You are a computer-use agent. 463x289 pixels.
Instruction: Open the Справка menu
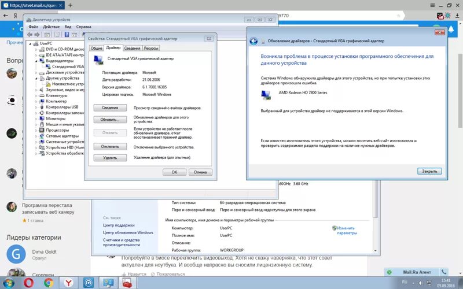point(83,27)
